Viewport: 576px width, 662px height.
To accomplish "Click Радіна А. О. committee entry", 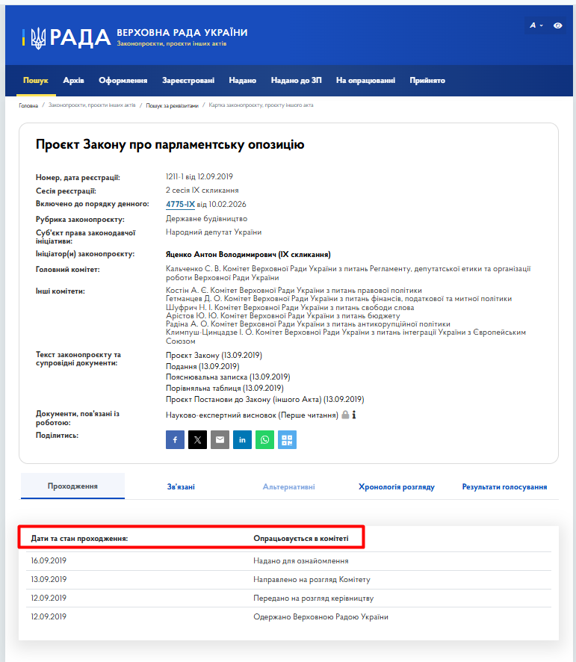I will (308, 324).
